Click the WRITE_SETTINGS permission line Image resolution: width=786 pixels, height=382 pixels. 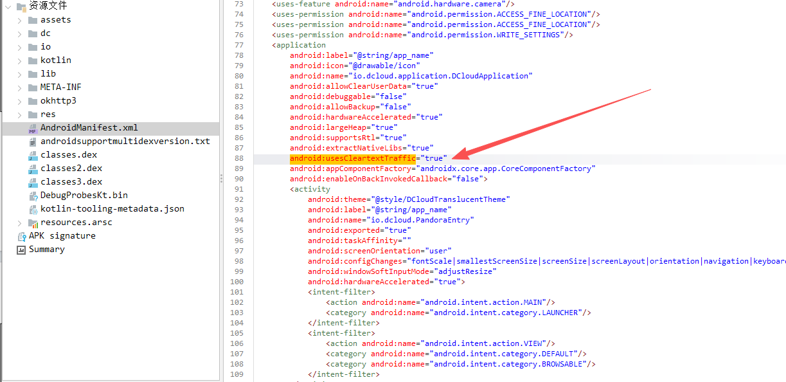click(422, 35)
